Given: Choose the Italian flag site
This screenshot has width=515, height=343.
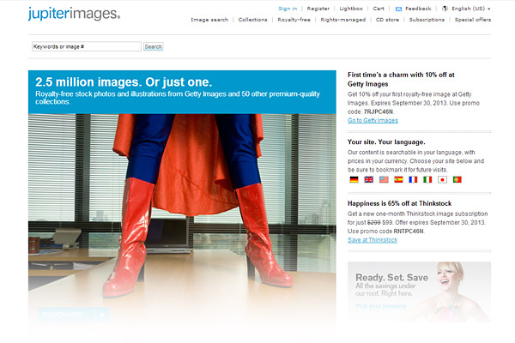Looking at the screenshot, I should pos(427,180).
